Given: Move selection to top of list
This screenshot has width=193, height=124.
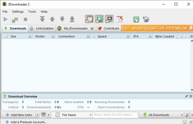Looking at the screenshot, I should coord(42,19).
